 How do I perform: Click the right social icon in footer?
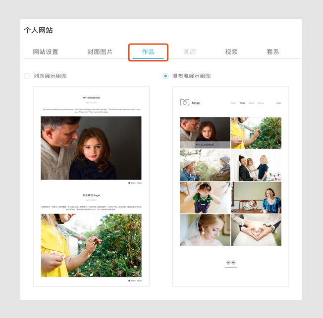(233, 263)
